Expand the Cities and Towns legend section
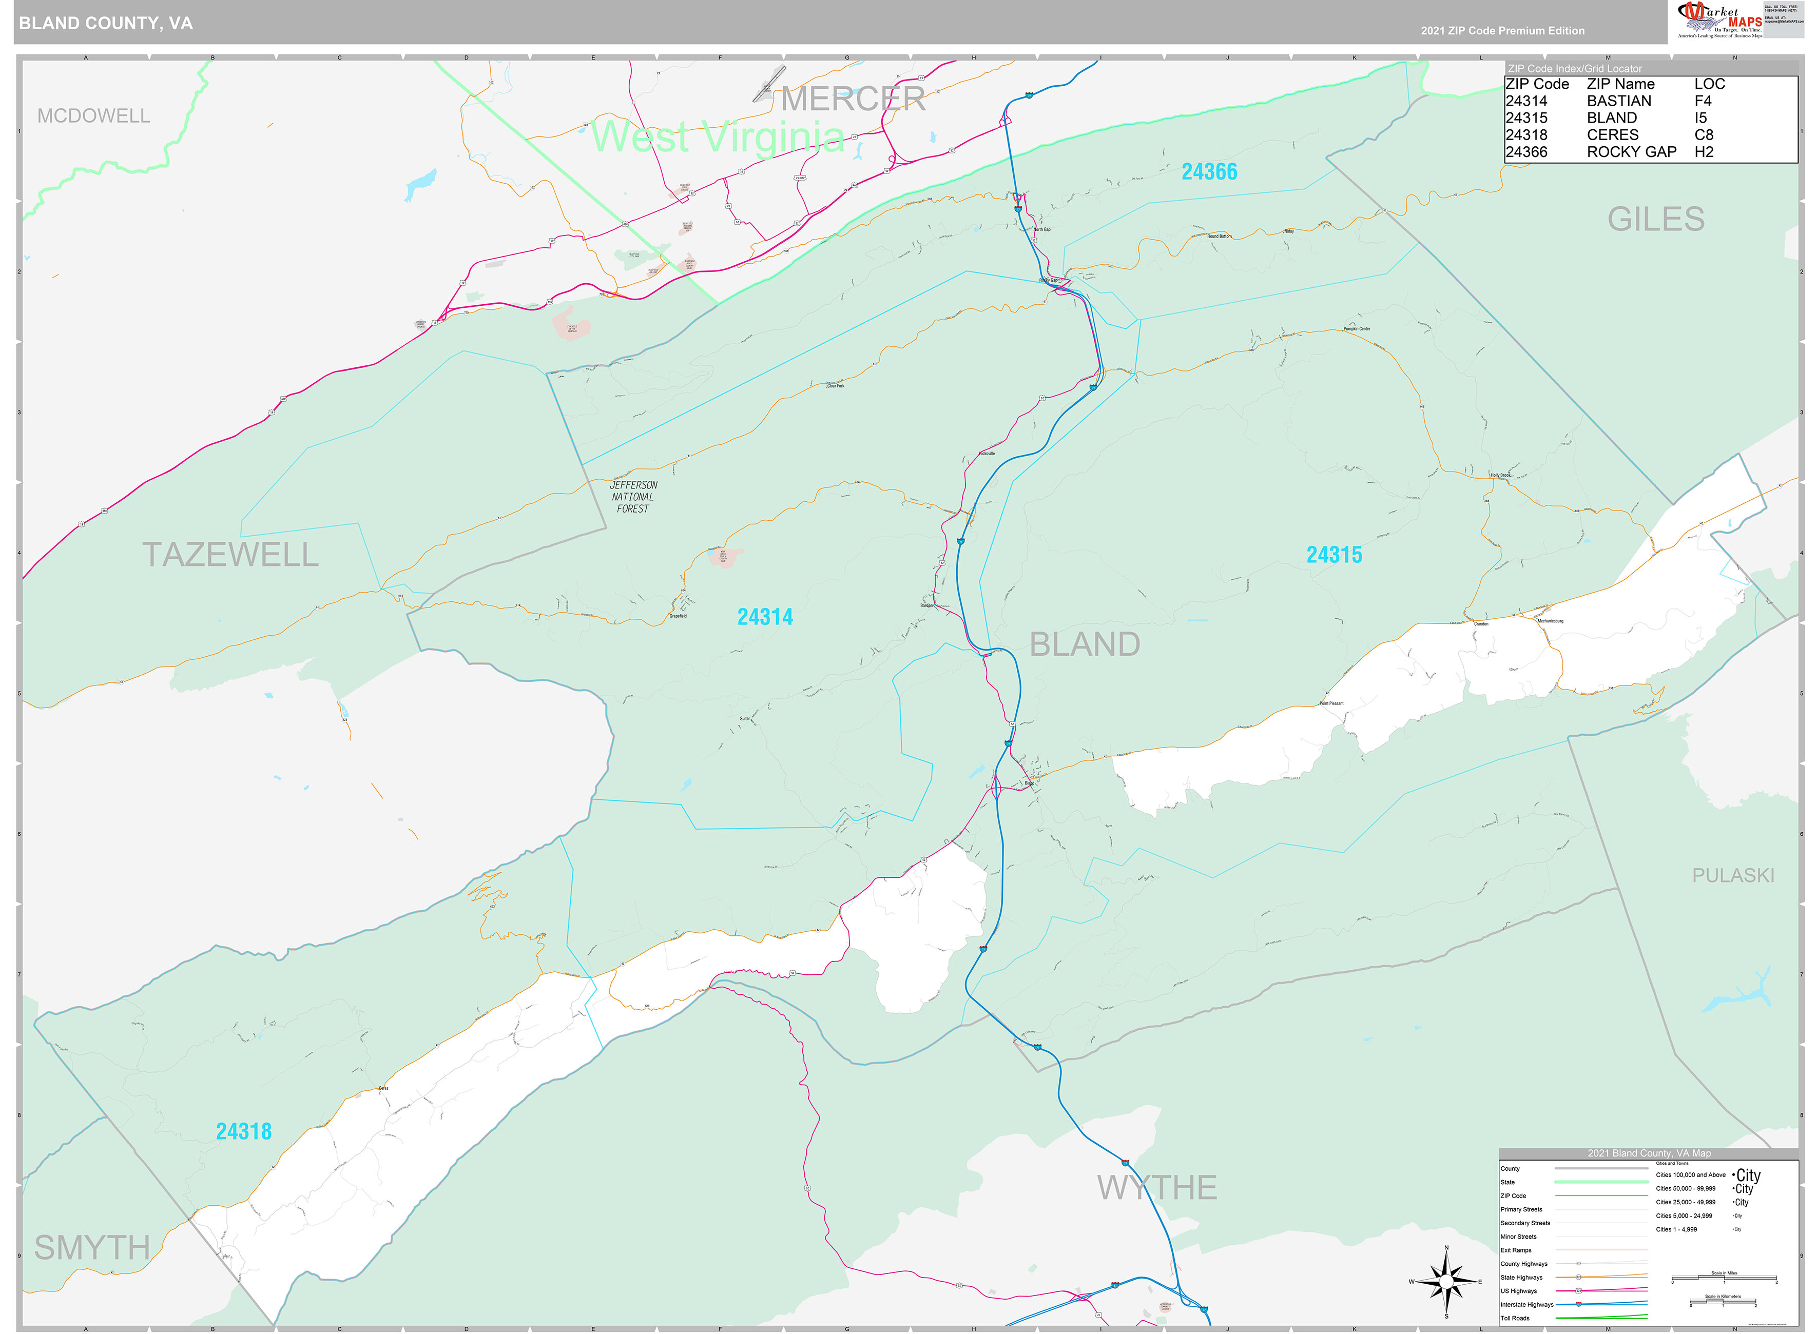 [1672, 1164]
